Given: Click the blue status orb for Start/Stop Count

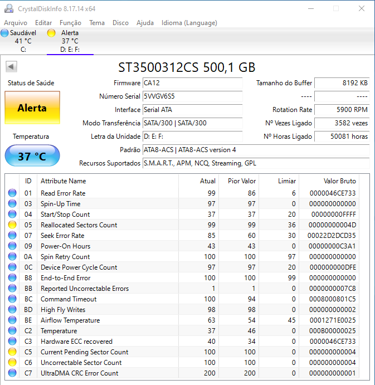Looking at the screenshot, I should coord(12,214).
